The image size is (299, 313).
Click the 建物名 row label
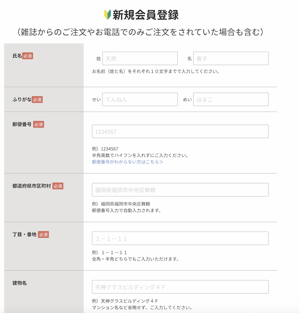tap(20, 283)
